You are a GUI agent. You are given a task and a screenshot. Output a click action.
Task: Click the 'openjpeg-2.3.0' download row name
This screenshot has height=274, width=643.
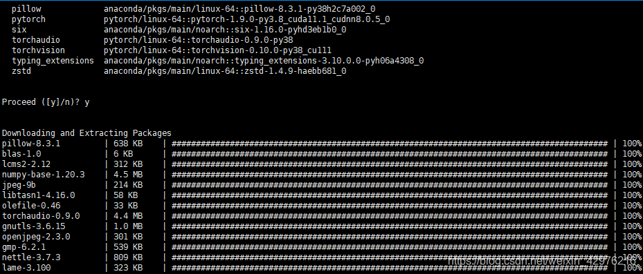coord(36,236)
